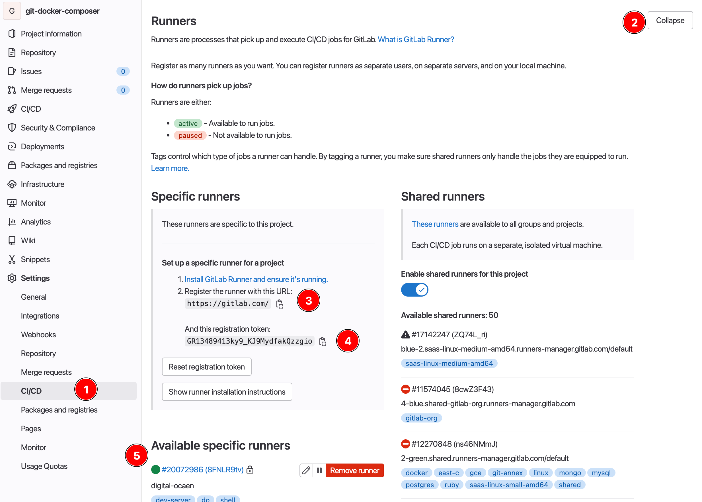
Task: Copy the runner registration URL
Action: [x=280, y=304]
